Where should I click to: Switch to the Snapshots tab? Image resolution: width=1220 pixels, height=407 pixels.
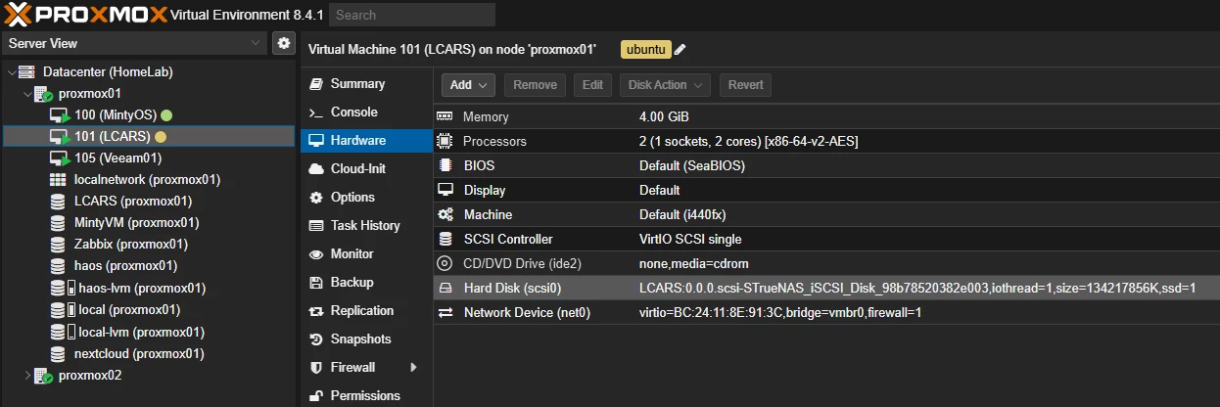[360, 339]
